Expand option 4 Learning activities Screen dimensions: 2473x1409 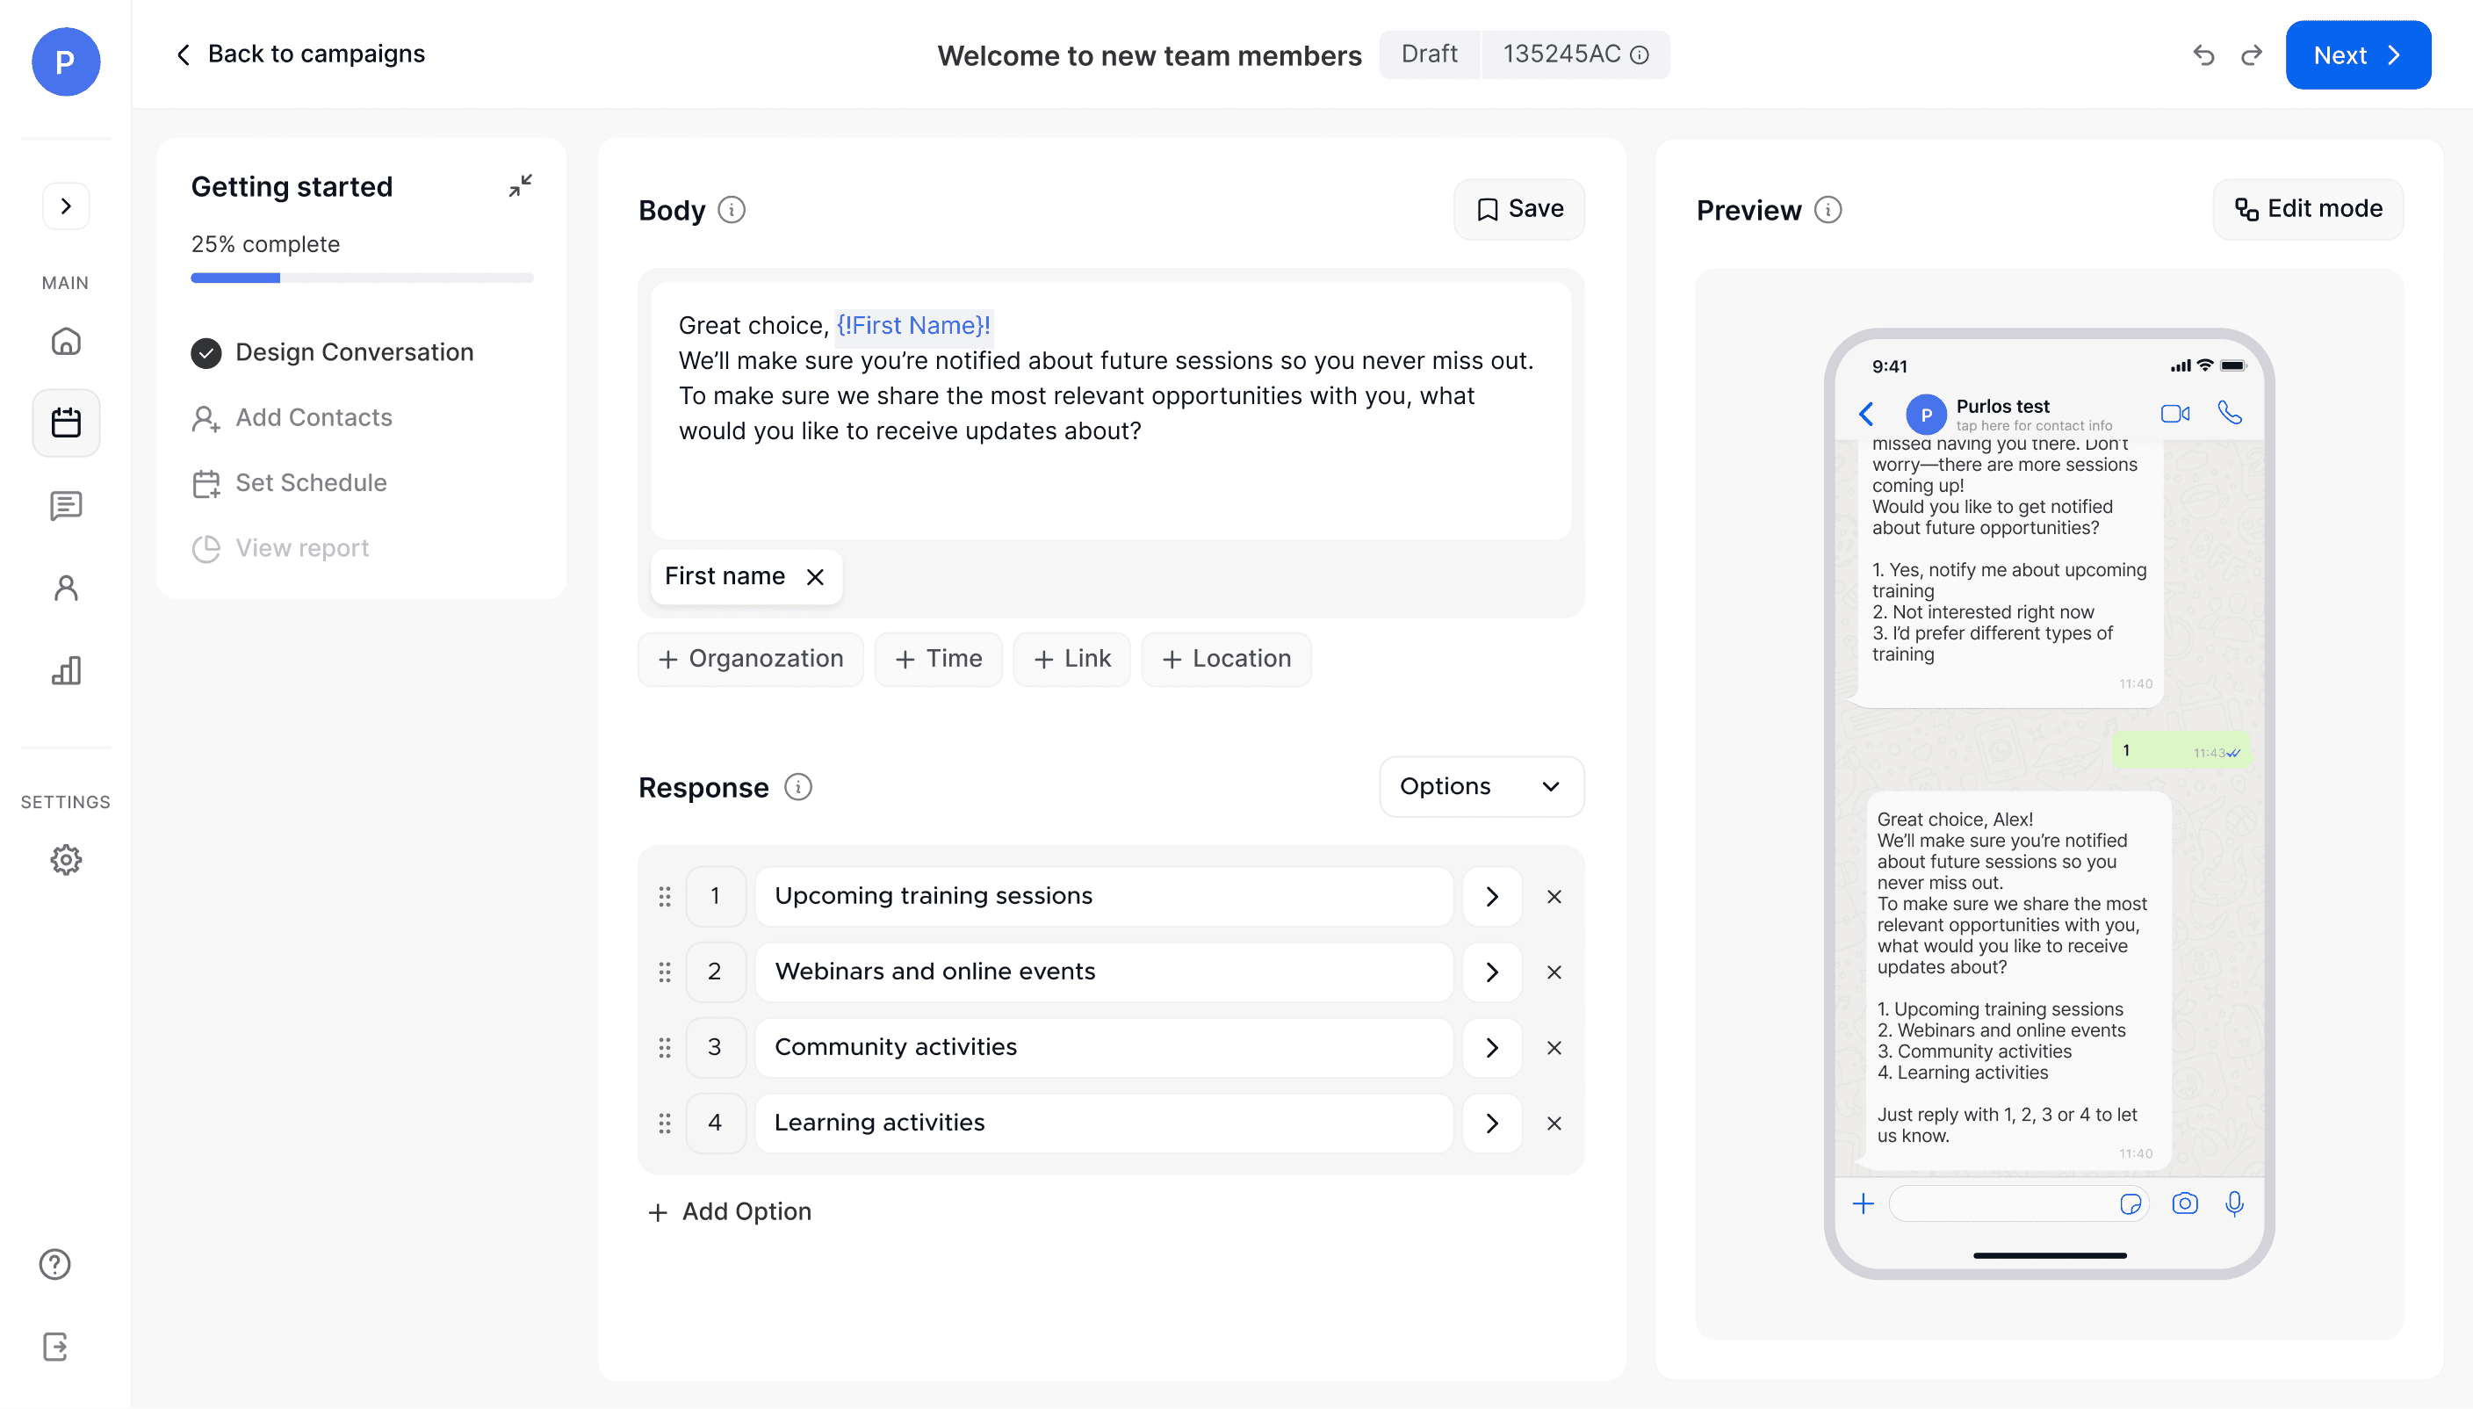pos(1492,1123)
